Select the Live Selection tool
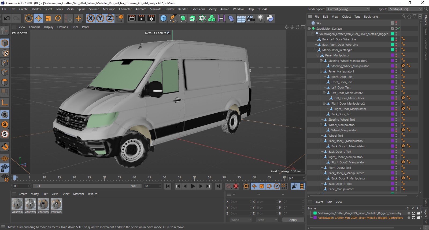The height and width of the screenshot is (230, 429). pyautogui.click(x=29, y=18)
